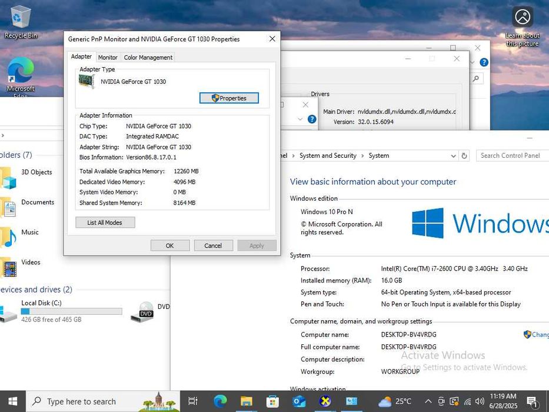This screenshot has width=549, height=412.
Task: Open the notification center icon
Action: (532, 401)
